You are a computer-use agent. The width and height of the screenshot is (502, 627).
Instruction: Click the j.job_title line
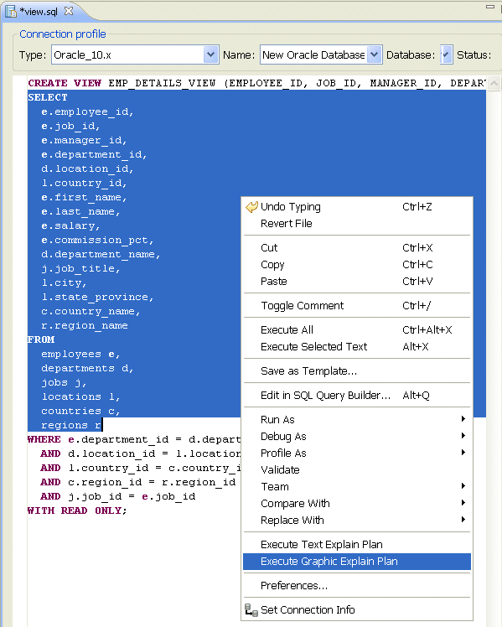(80, 269)
